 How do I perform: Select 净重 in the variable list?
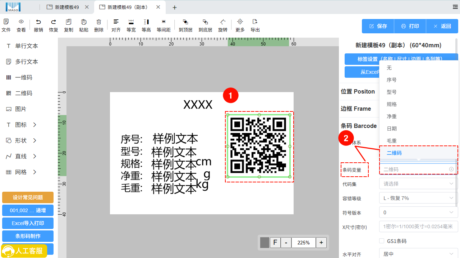pyautogui.click(x=419, y=116)
